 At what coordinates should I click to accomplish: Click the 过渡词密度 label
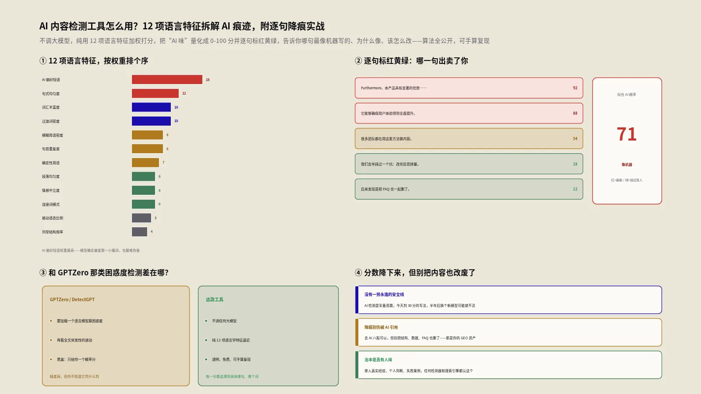coord(51,121)
